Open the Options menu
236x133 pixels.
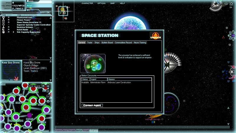pyautogui.click(x=101, y=3)
